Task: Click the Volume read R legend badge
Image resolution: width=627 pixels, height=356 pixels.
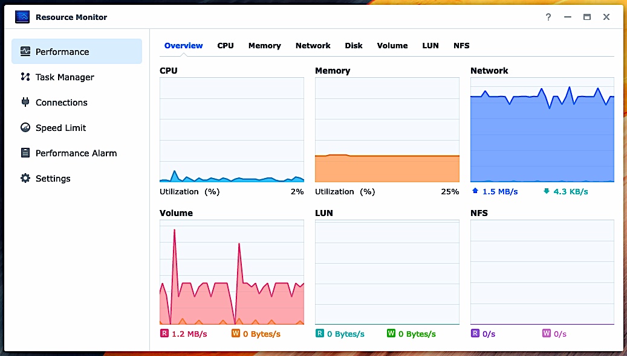Action: pos(164,334)
